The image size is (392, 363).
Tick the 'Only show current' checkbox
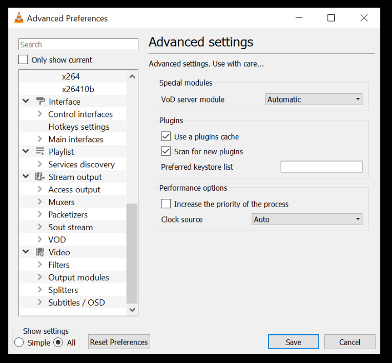pos(23,60)
